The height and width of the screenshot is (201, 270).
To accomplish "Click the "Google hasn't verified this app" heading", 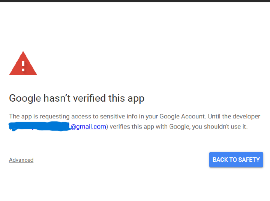I will pos(76,98).
